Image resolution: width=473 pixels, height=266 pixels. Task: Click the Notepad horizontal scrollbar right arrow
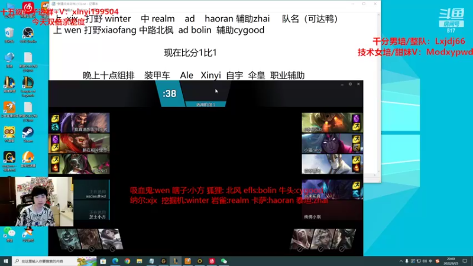pyautogui.click(x=375, y=175)
